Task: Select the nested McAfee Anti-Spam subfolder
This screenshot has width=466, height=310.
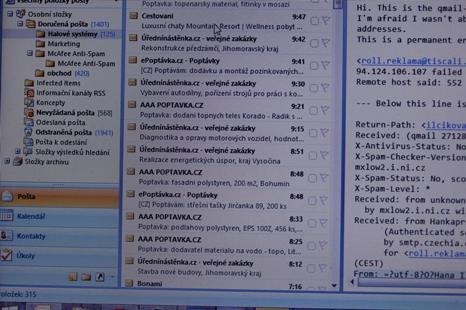Action: coord(86,64)
